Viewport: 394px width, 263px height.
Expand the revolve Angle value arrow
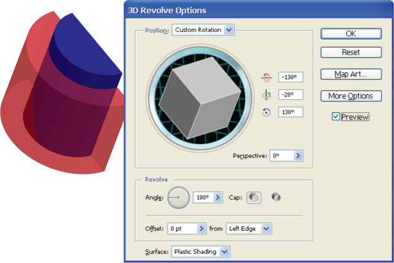pyautogui.click(x=218, y=198)
